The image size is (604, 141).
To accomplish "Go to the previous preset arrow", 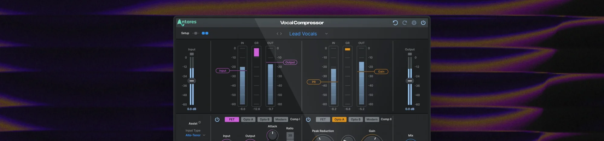I will [x=278, y=34].
